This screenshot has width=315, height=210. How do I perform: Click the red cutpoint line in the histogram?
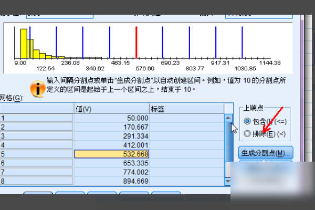click(x=136, y=42)
